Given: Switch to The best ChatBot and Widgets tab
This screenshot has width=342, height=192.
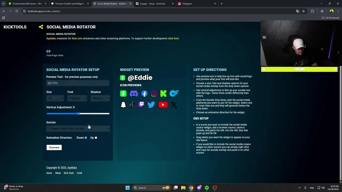Looking at the screenshot, I should click(69, 4).
